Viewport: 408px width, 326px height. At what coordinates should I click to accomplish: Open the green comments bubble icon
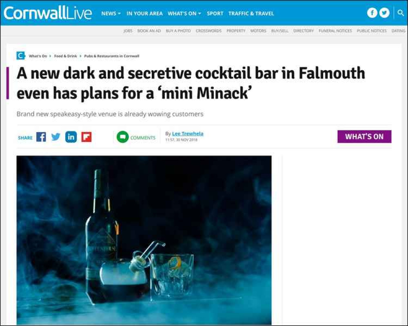[x=122, y=137]
